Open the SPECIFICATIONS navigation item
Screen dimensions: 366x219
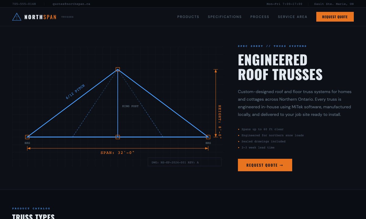point(225,17)
